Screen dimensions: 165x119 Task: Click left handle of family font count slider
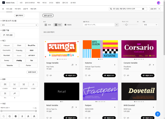coord(1,111)
